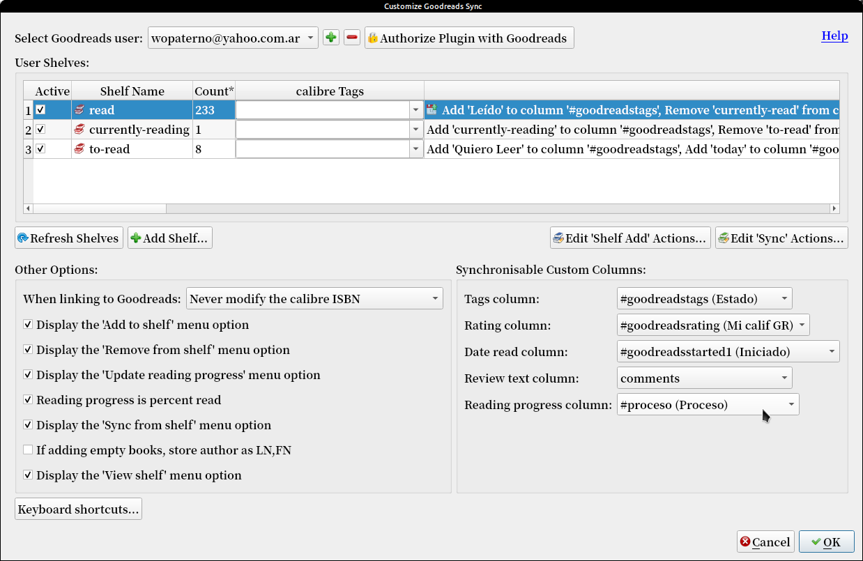Click the shelves table horizontal scrollbar handle
This screenshot has width=863, height=561.
[100, 208]
